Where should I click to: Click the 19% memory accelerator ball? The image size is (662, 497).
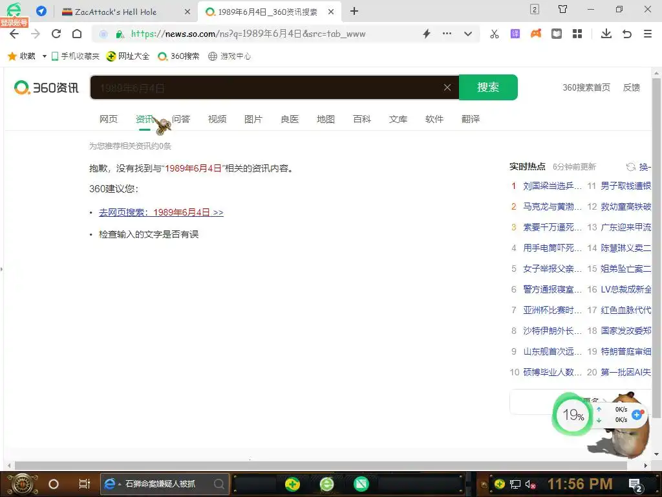coord(573,415)
